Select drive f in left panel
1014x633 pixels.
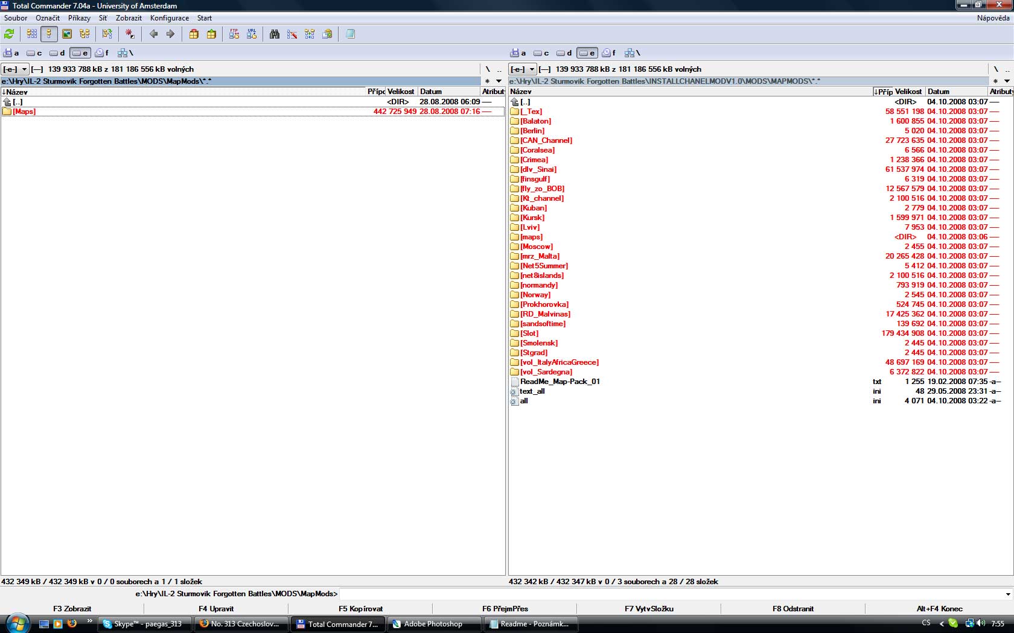[x=102, y=53]
